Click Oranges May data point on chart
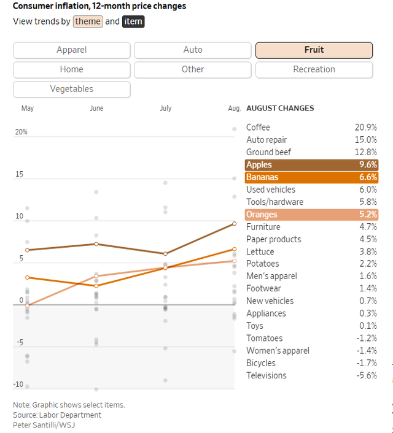This screenshot has height=433, width=393. click(x=27, y=305)
